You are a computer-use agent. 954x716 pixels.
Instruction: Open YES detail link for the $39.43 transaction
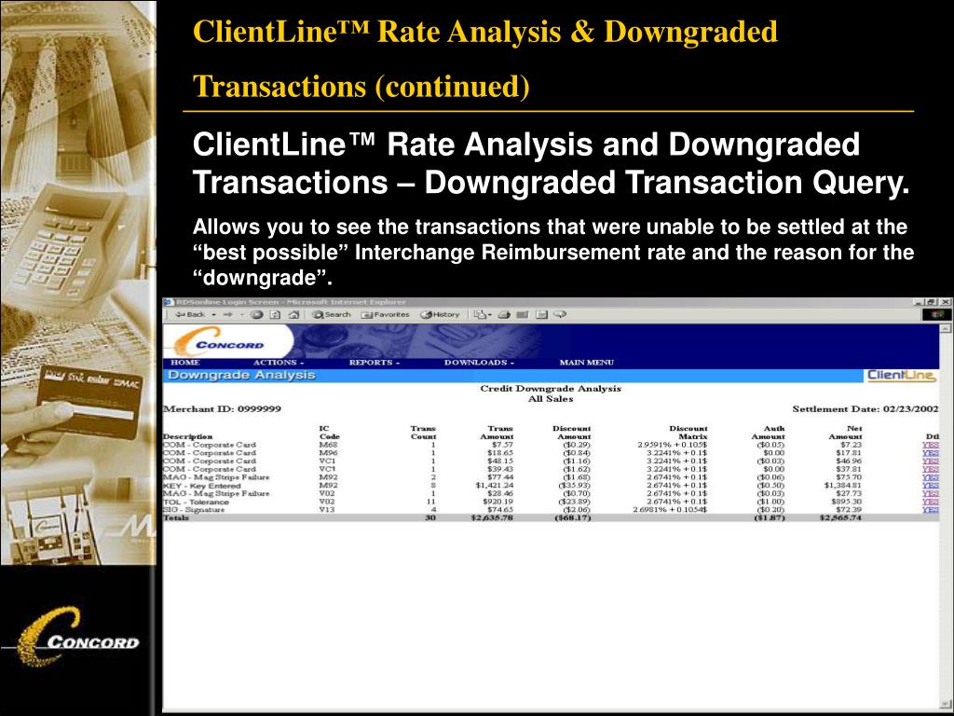pos(931,470)
